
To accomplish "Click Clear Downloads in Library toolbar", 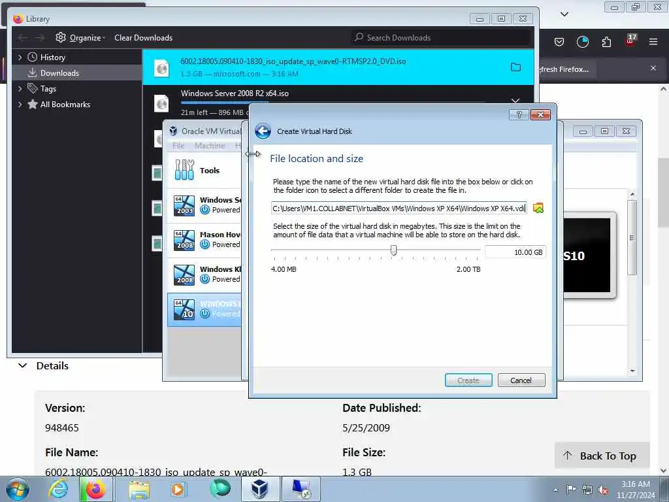I will (143, 37).
